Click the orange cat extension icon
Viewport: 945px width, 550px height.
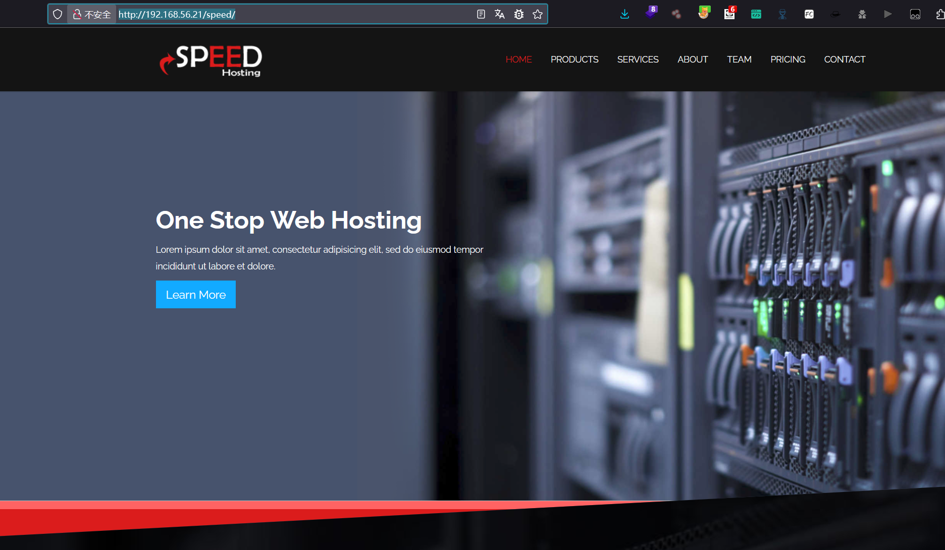tap(703, 13)
